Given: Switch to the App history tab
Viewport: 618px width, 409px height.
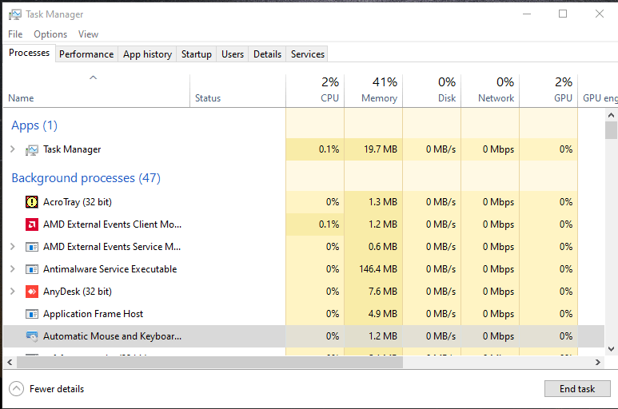Looking at the screenshot, I should point(147,54).
